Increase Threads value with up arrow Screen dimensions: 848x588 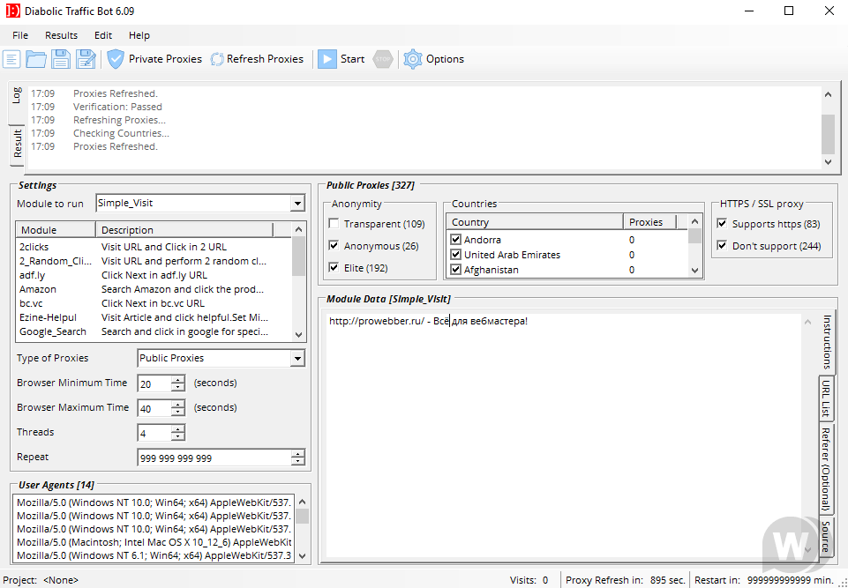click(178, 429)
